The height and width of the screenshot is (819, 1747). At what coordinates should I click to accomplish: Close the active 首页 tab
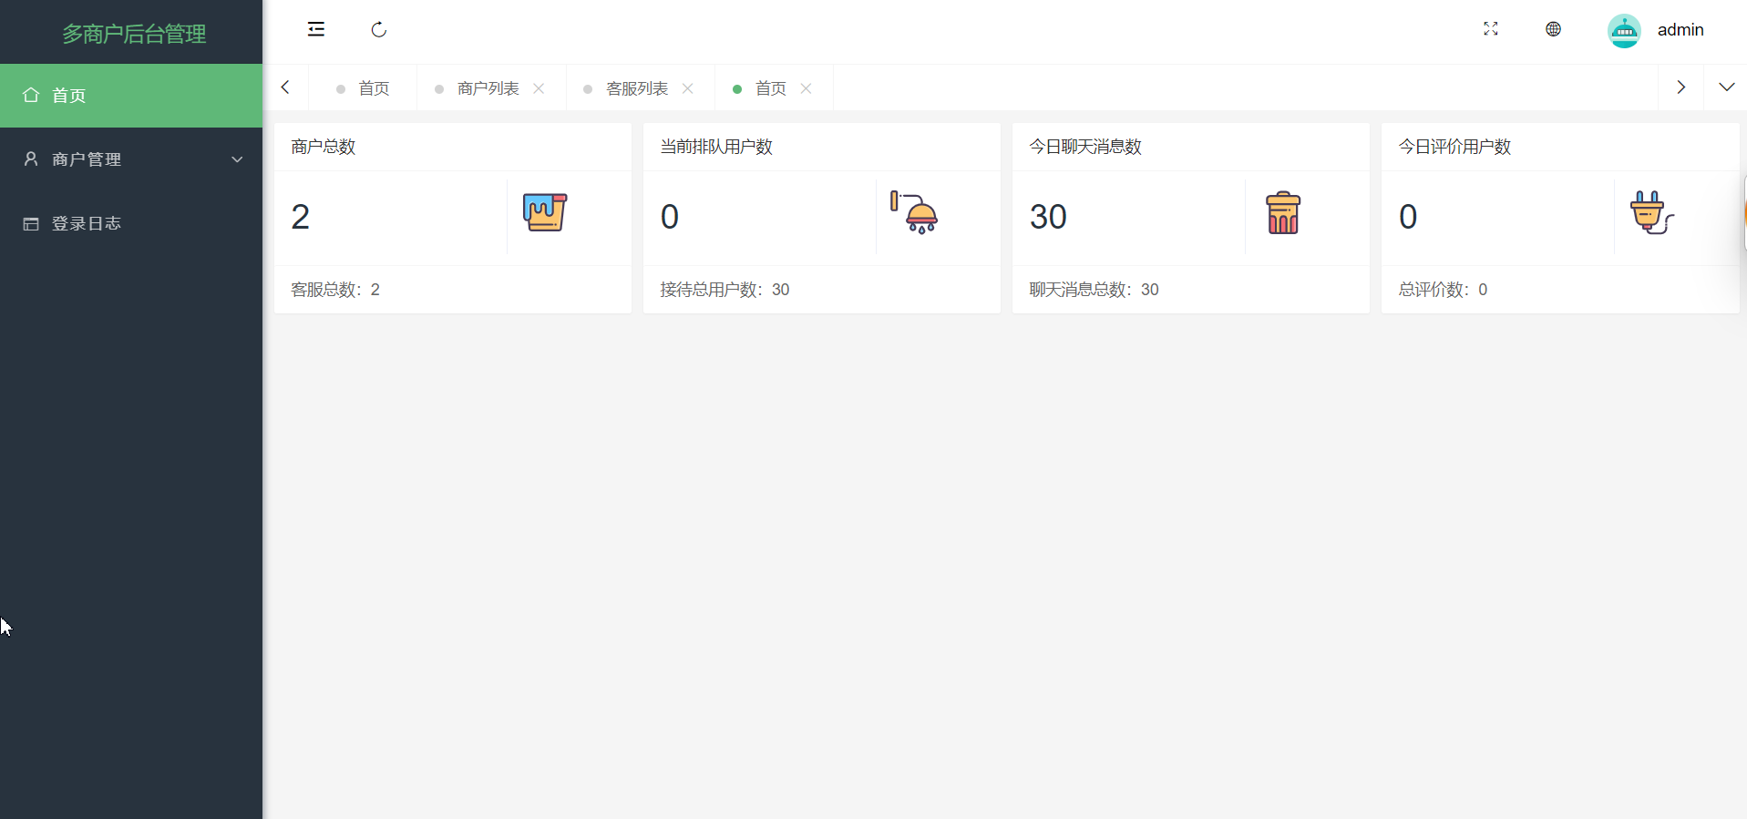(806, 88)
